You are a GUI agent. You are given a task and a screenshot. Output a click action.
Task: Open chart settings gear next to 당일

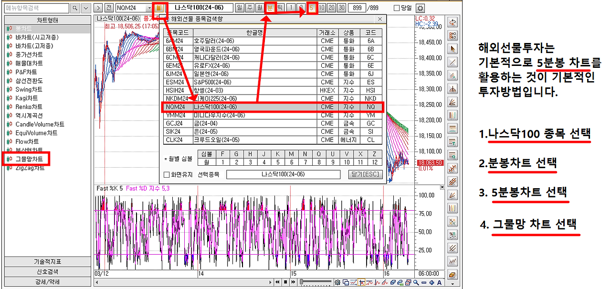click(420, 8)
